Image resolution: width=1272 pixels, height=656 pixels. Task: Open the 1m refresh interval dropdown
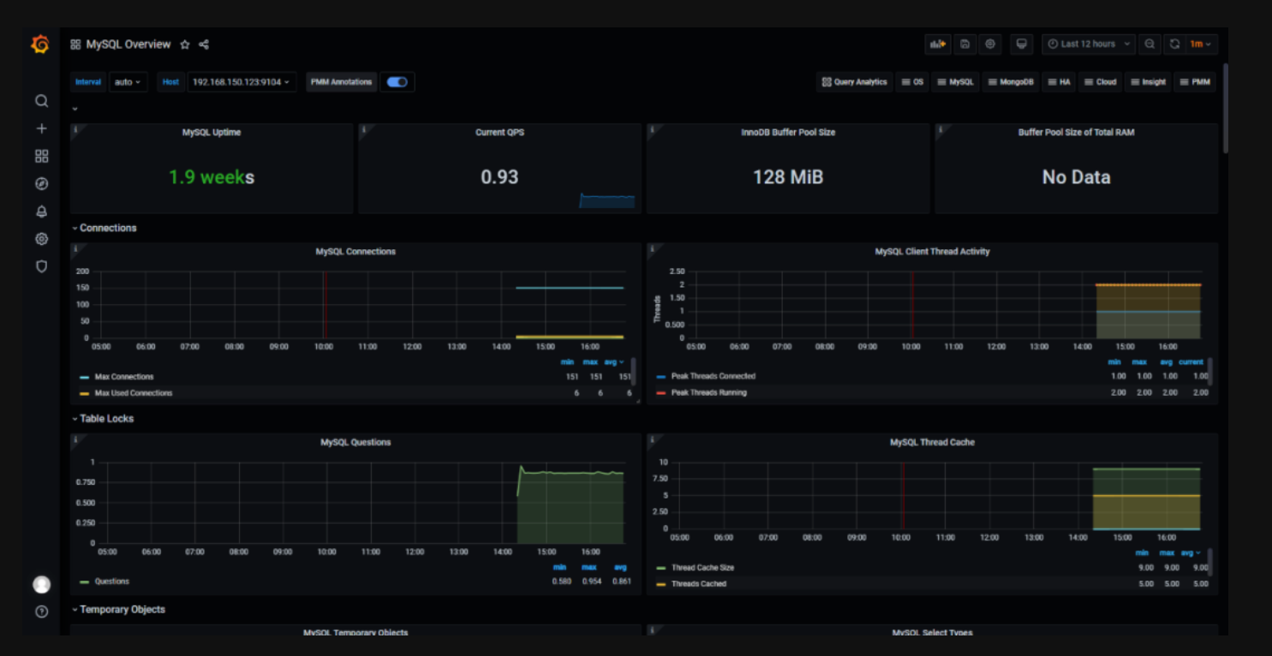(1202, 44)
